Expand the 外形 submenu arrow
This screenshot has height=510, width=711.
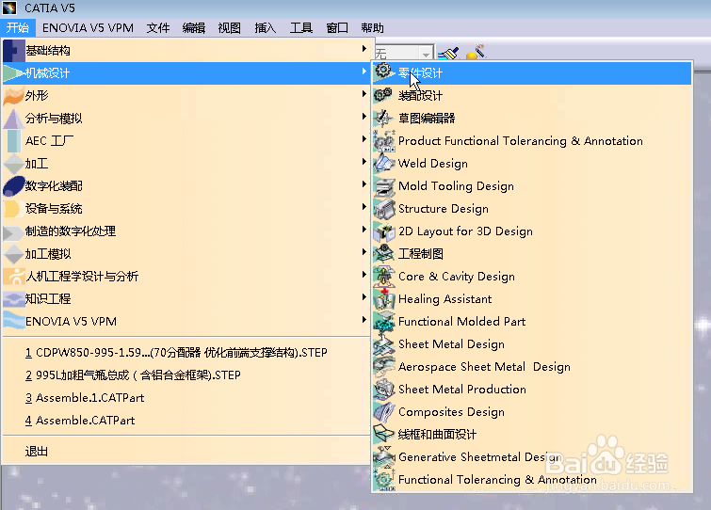click(364, 94)
